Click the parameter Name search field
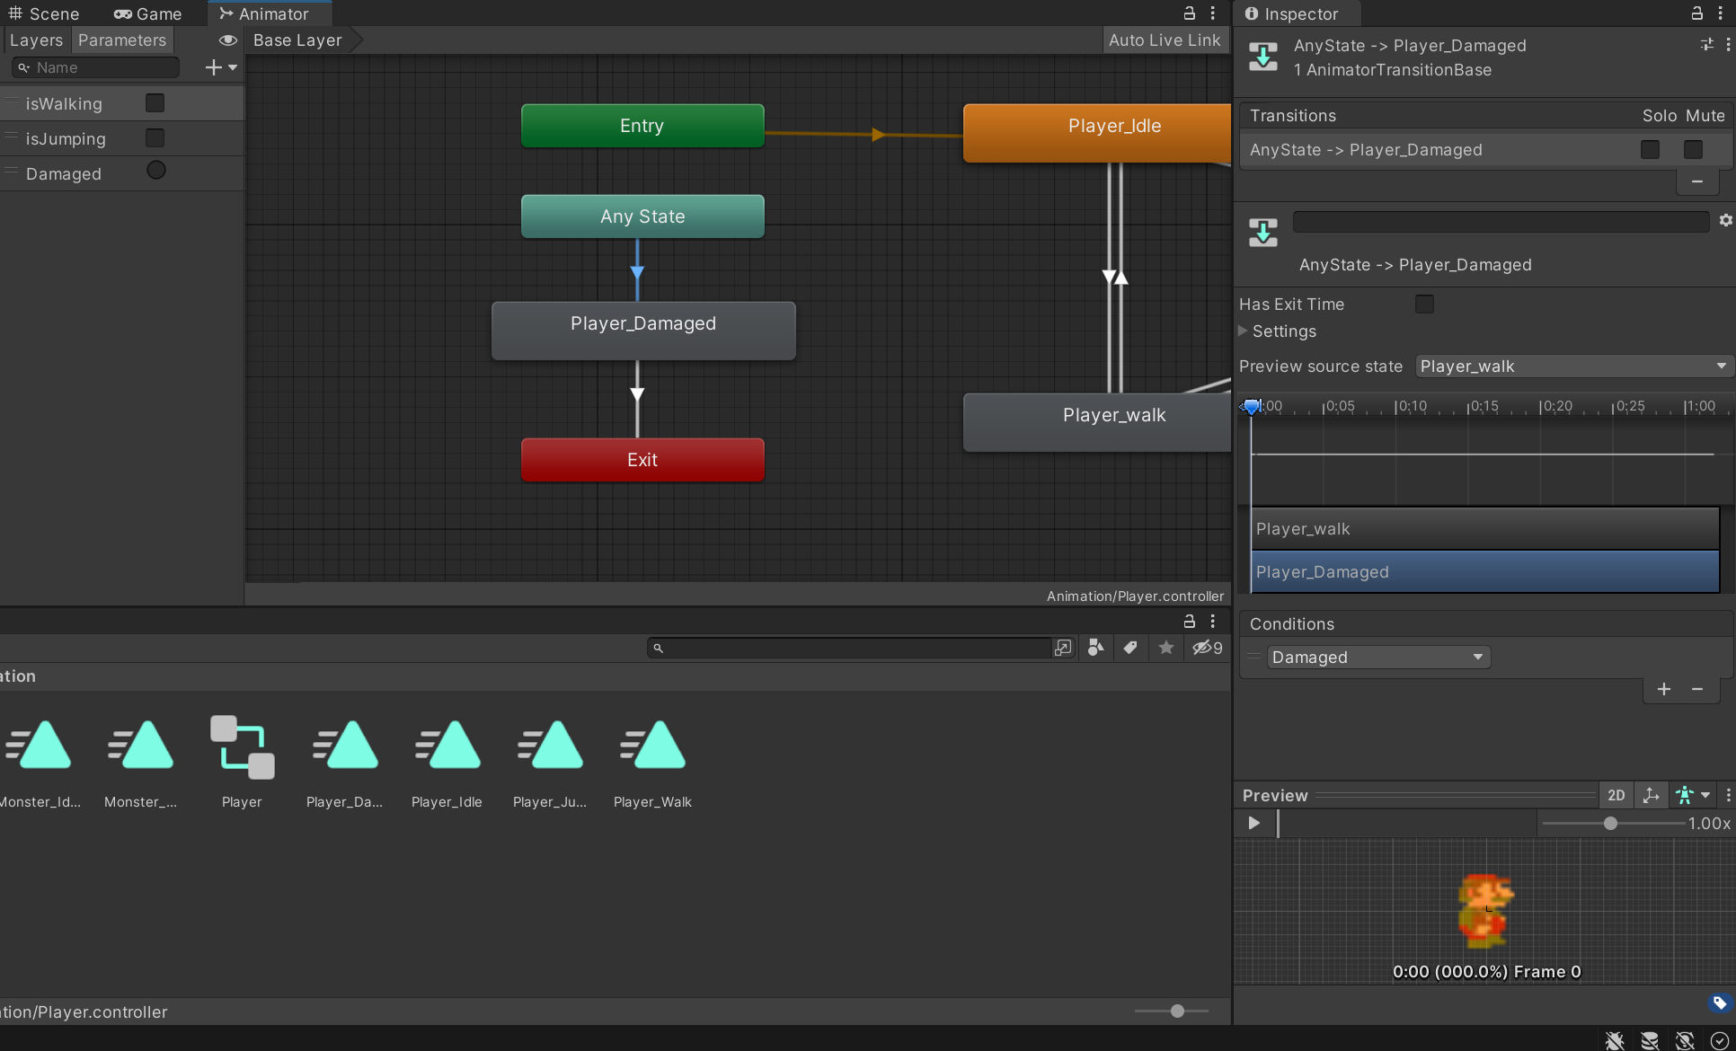 click(x=96, y=67)
